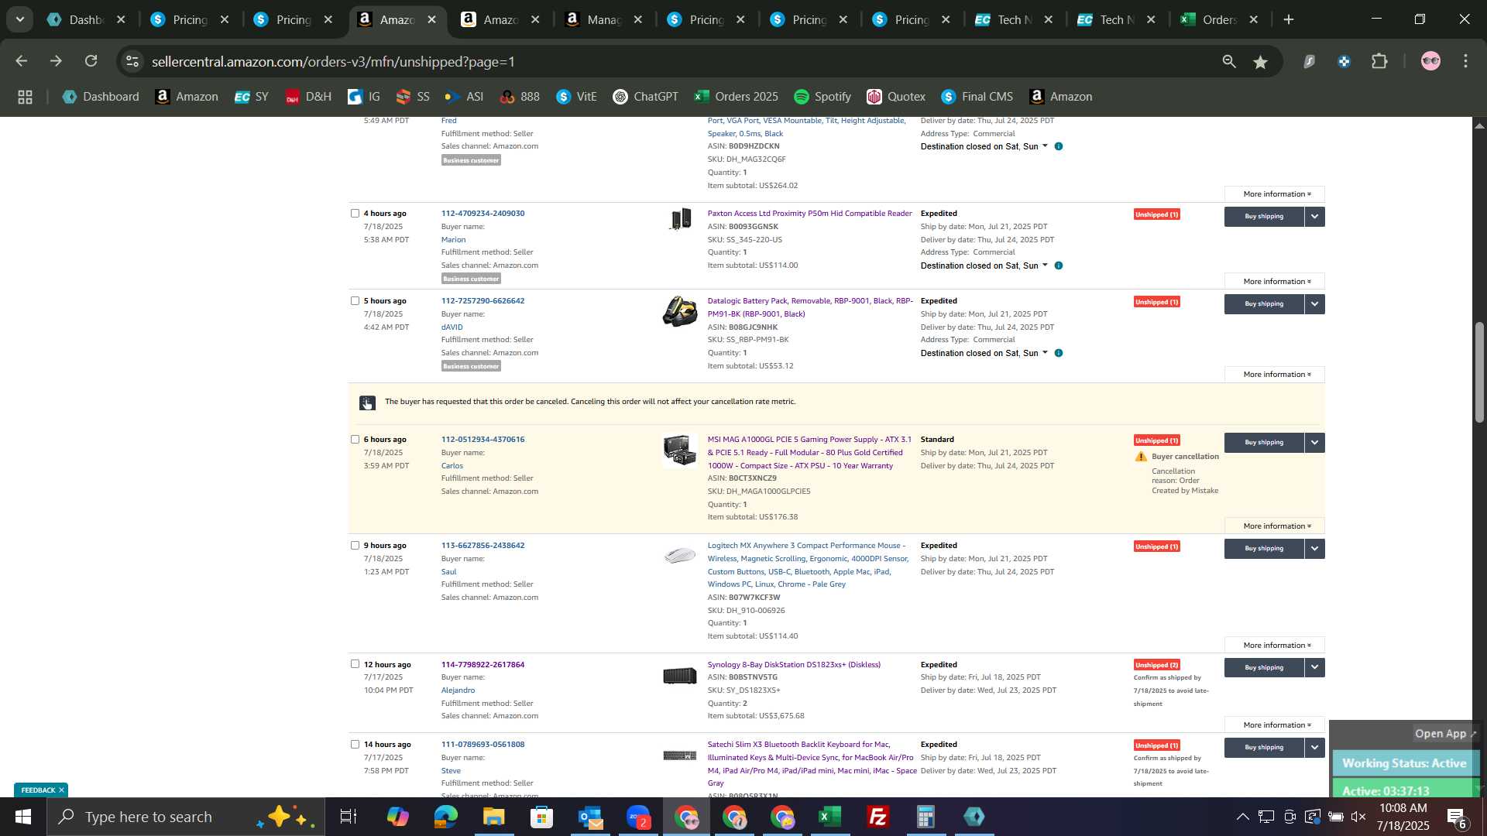The width and height of the screenshot is (1487, 836).
Task: Click the buyer cancellation notice icon
Action: pyautogui.click(x=367, y=403)
